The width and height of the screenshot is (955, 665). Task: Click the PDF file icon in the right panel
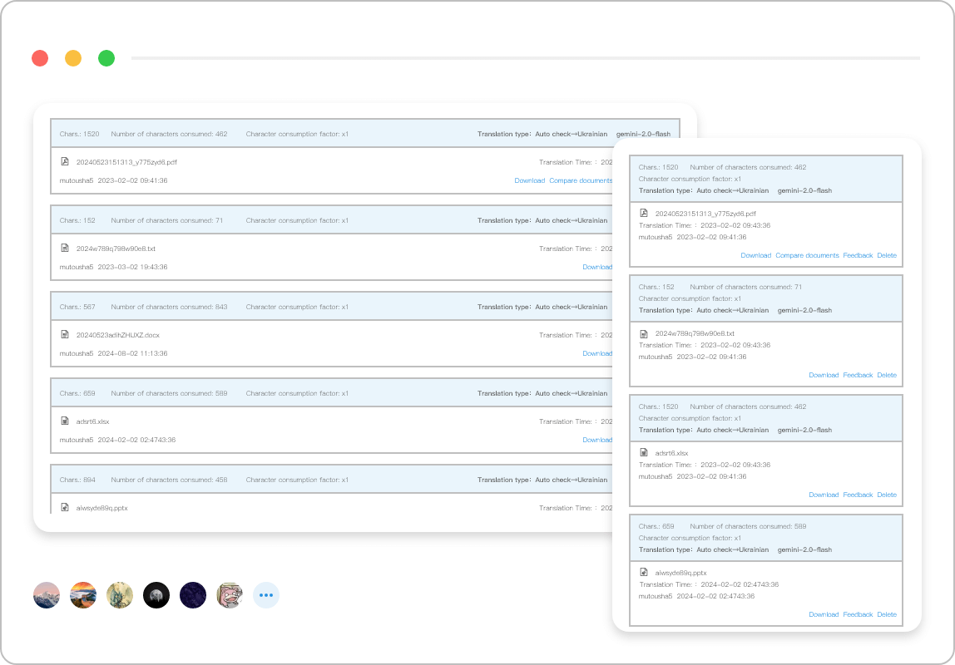[644, 213]
